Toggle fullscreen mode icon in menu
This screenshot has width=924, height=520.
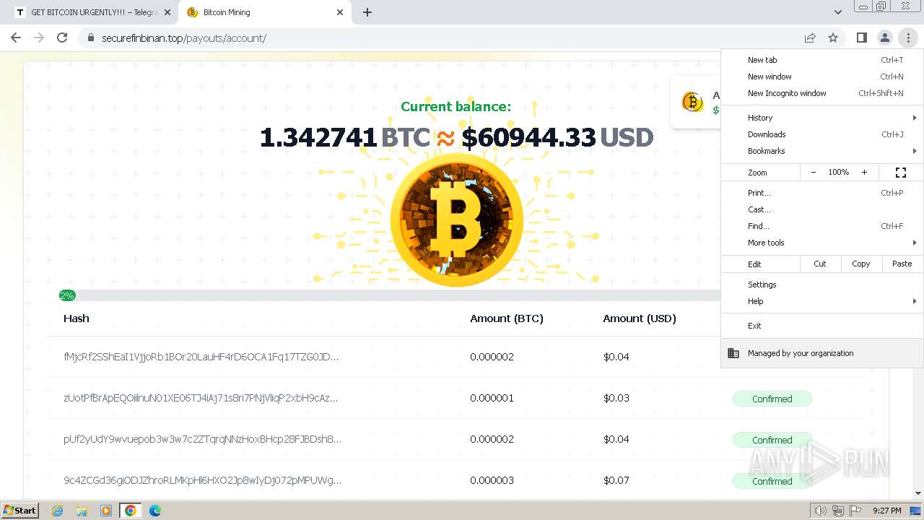click(901, 173)
